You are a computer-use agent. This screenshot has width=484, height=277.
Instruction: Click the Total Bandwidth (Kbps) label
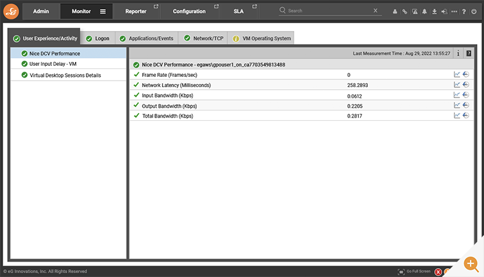(x=168, y=116)
